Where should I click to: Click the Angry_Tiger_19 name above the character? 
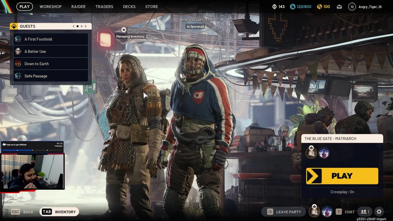click(x=195, y=20)
